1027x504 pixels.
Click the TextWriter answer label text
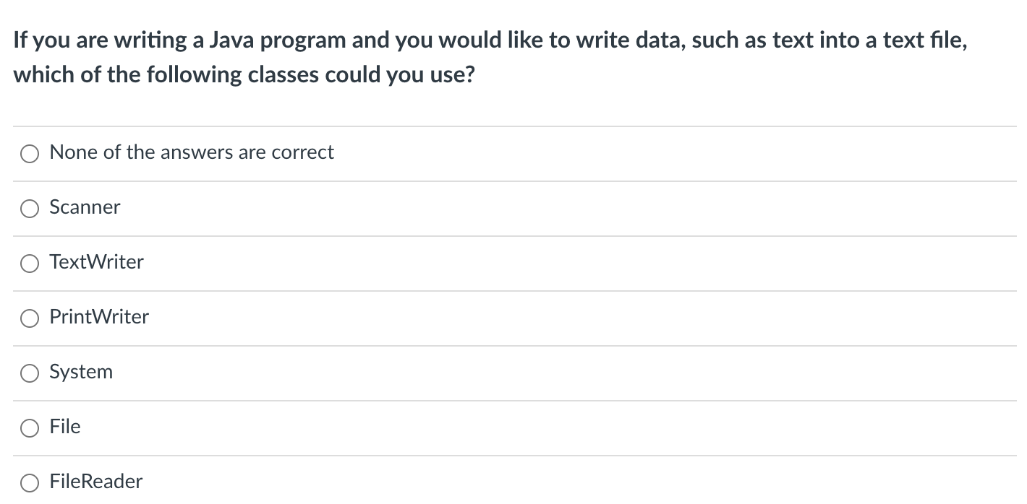pyautogui.click(x=96, y=262)
